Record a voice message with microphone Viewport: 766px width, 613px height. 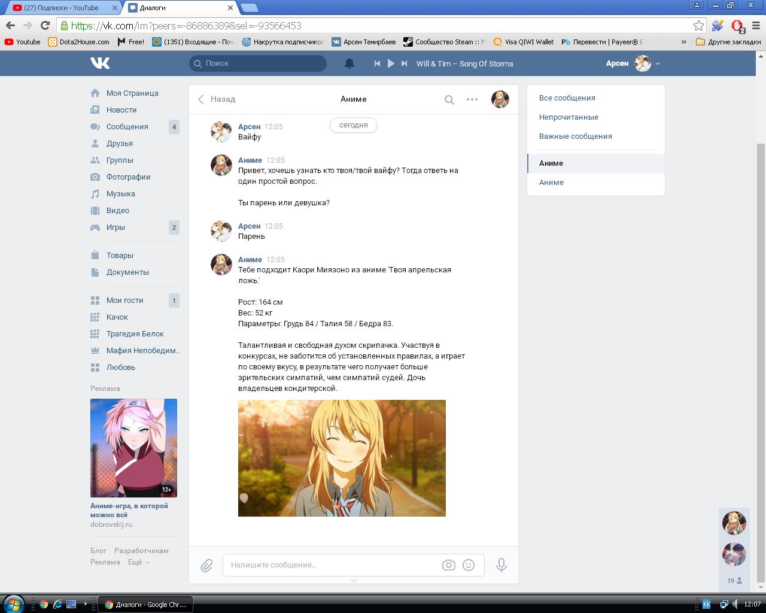501,565
